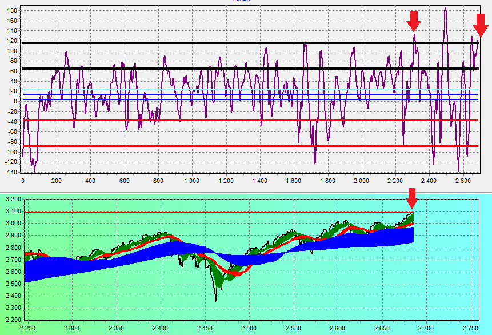Click the wide blue band in the lower price chart

pyautogui.click(x=219, y=254)
